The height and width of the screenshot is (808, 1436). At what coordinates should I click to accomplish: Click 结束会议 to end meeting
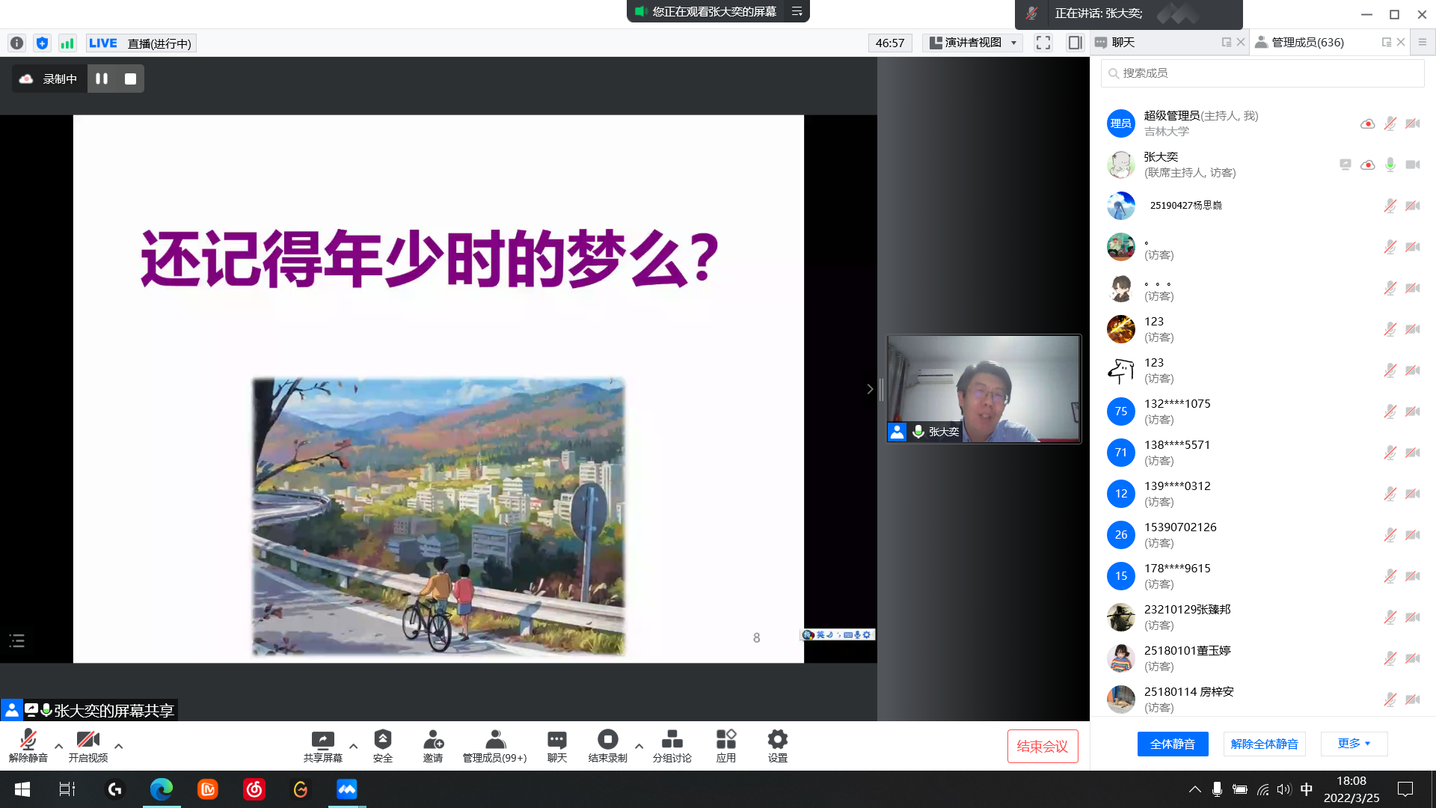pos(1043,746)
